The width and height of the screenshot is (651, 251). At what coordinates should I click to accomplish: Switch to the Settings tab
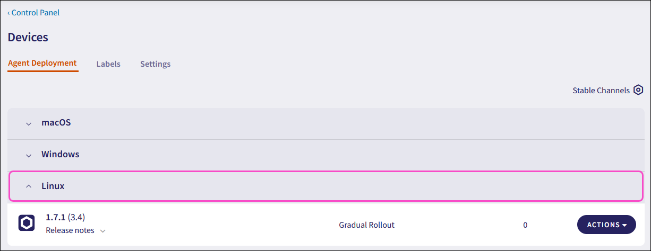(155, 64)
